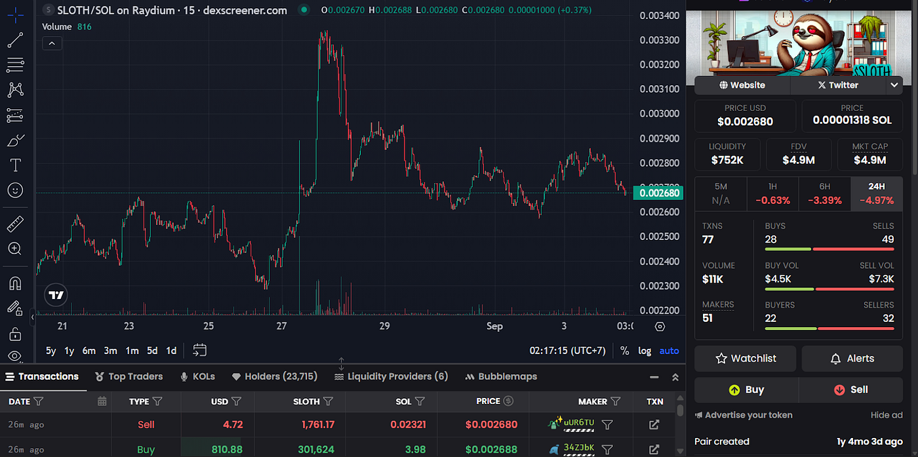
Task: Set chart range to 6m
Action: (89, 351)
